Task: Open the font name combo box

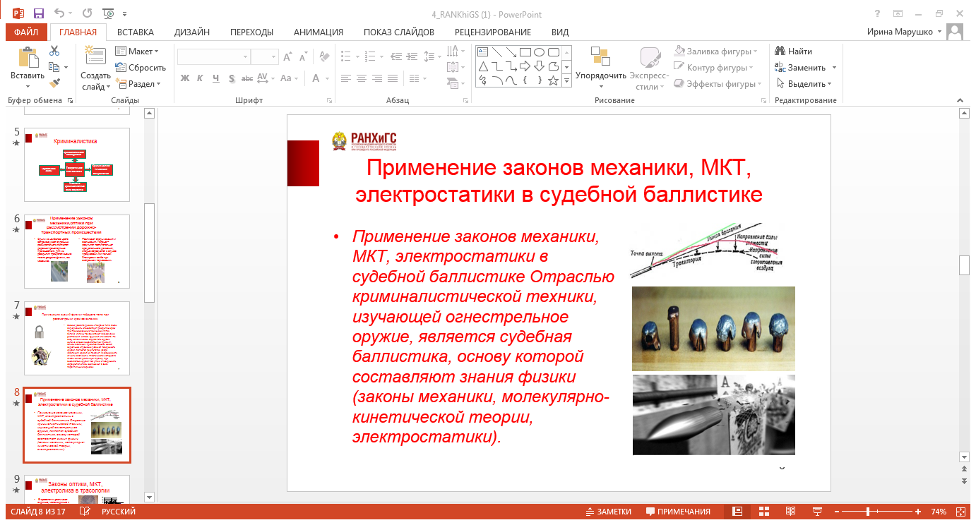Action: (213, 58)
